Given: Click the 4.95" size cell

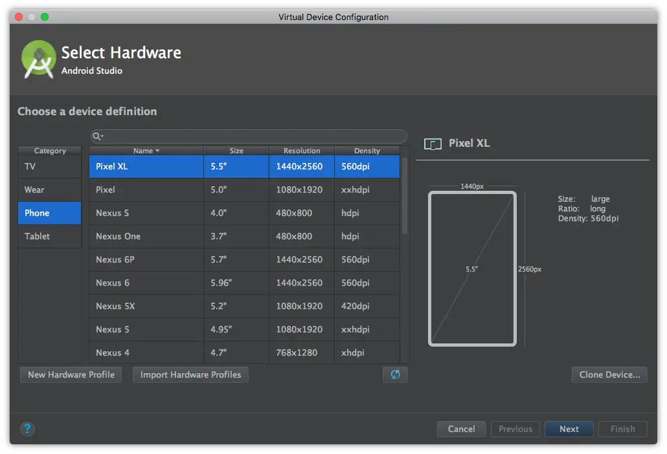Looking at the screenshot, I should coord(236,330).
